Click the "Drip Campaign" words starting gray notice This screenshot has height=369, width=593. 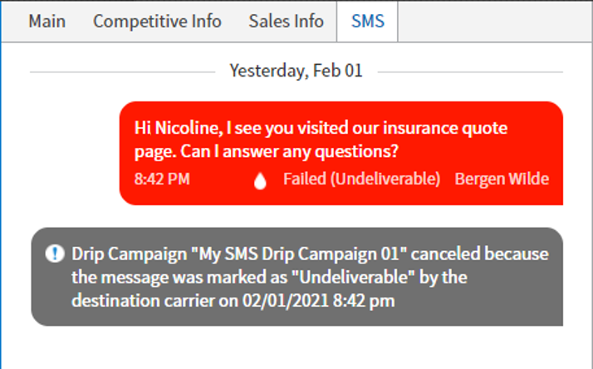click(x=129, y=254)
